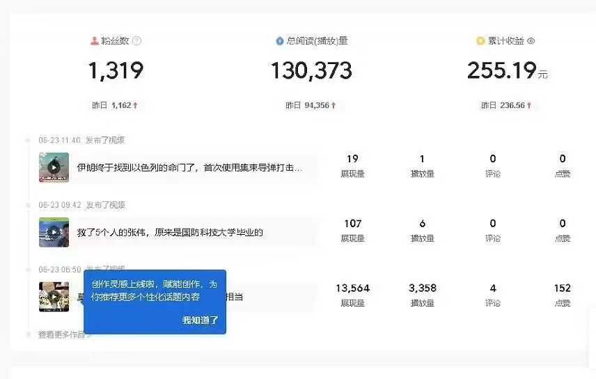Image resolution: width=596 pixels, height=379 pixels.
Task: Play the thumbnail of the 张伟 video
Action: (54, 232)
